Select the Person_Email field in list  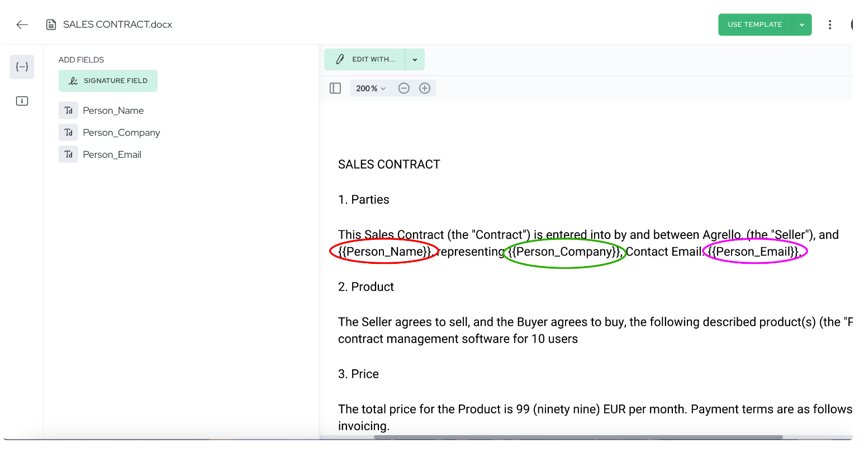[112, 155]
